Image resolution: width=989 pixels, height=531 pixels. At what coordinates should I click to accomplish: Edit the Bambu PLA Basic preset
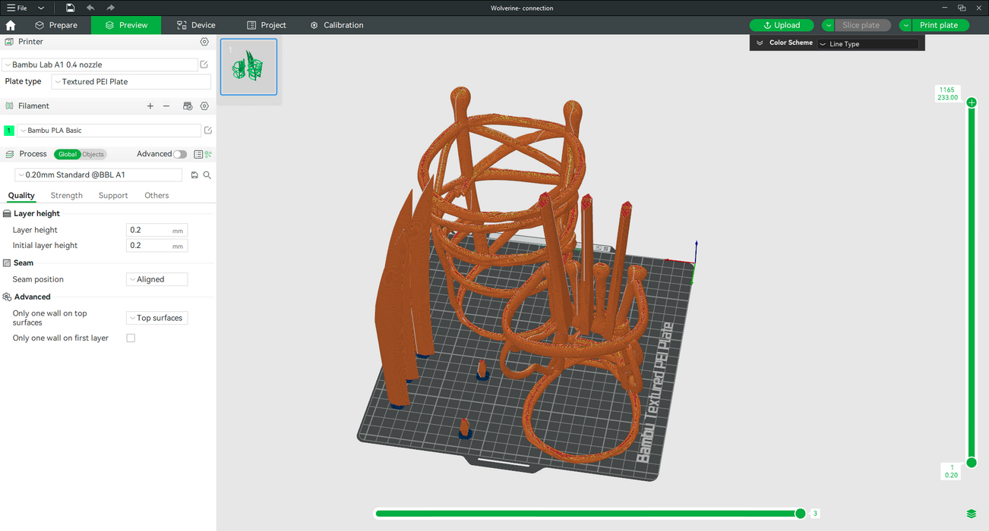click(x=208, y=130)
